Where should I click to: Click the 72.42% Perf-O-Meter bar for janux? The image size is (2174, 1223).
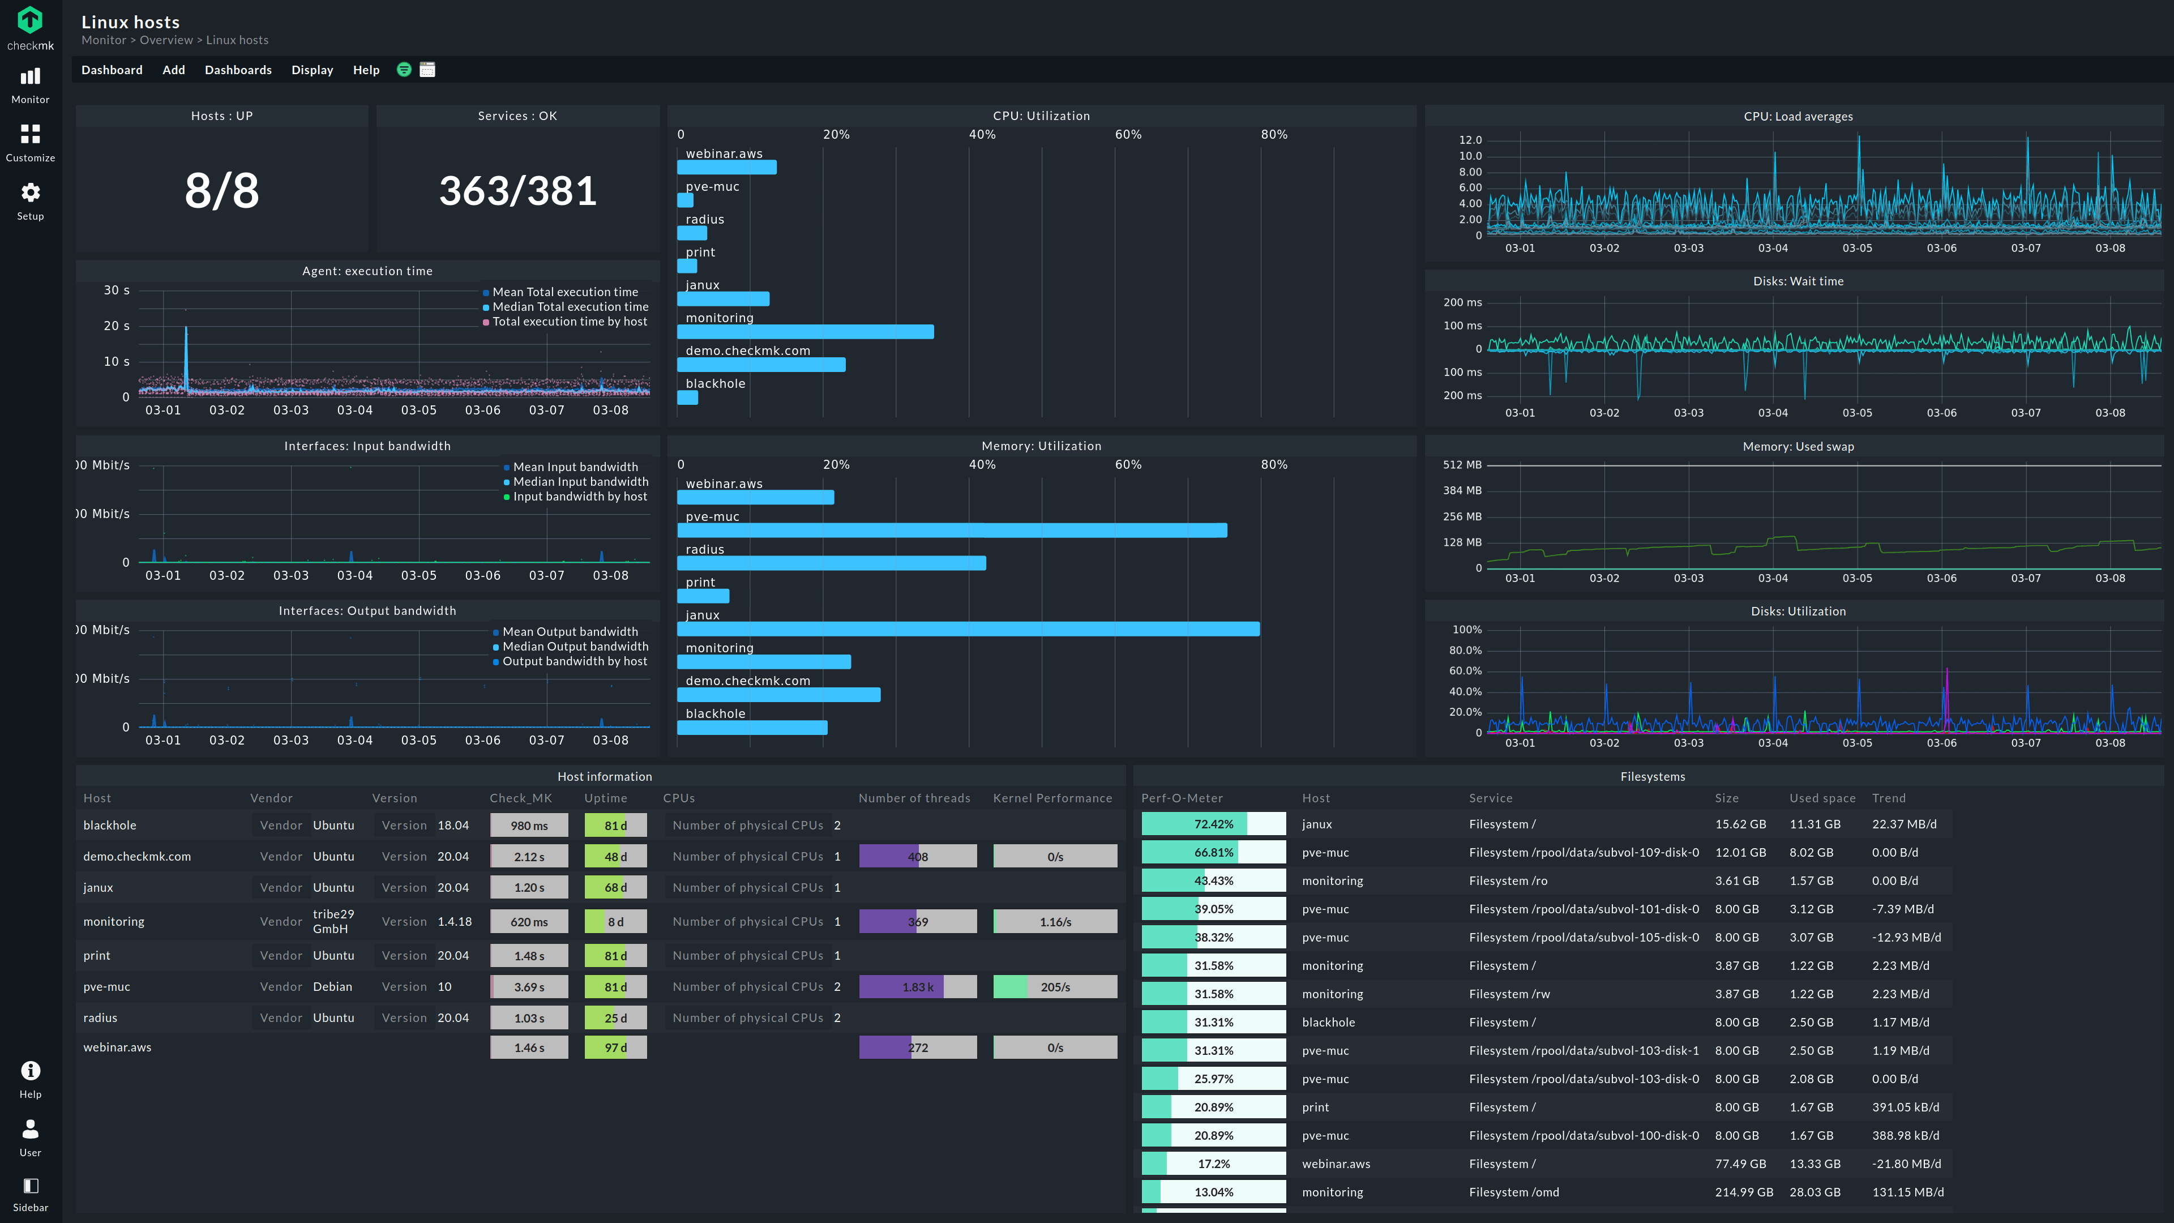point(1213,824)
